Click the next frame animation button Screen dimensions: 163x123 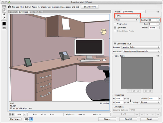(153, 114)
